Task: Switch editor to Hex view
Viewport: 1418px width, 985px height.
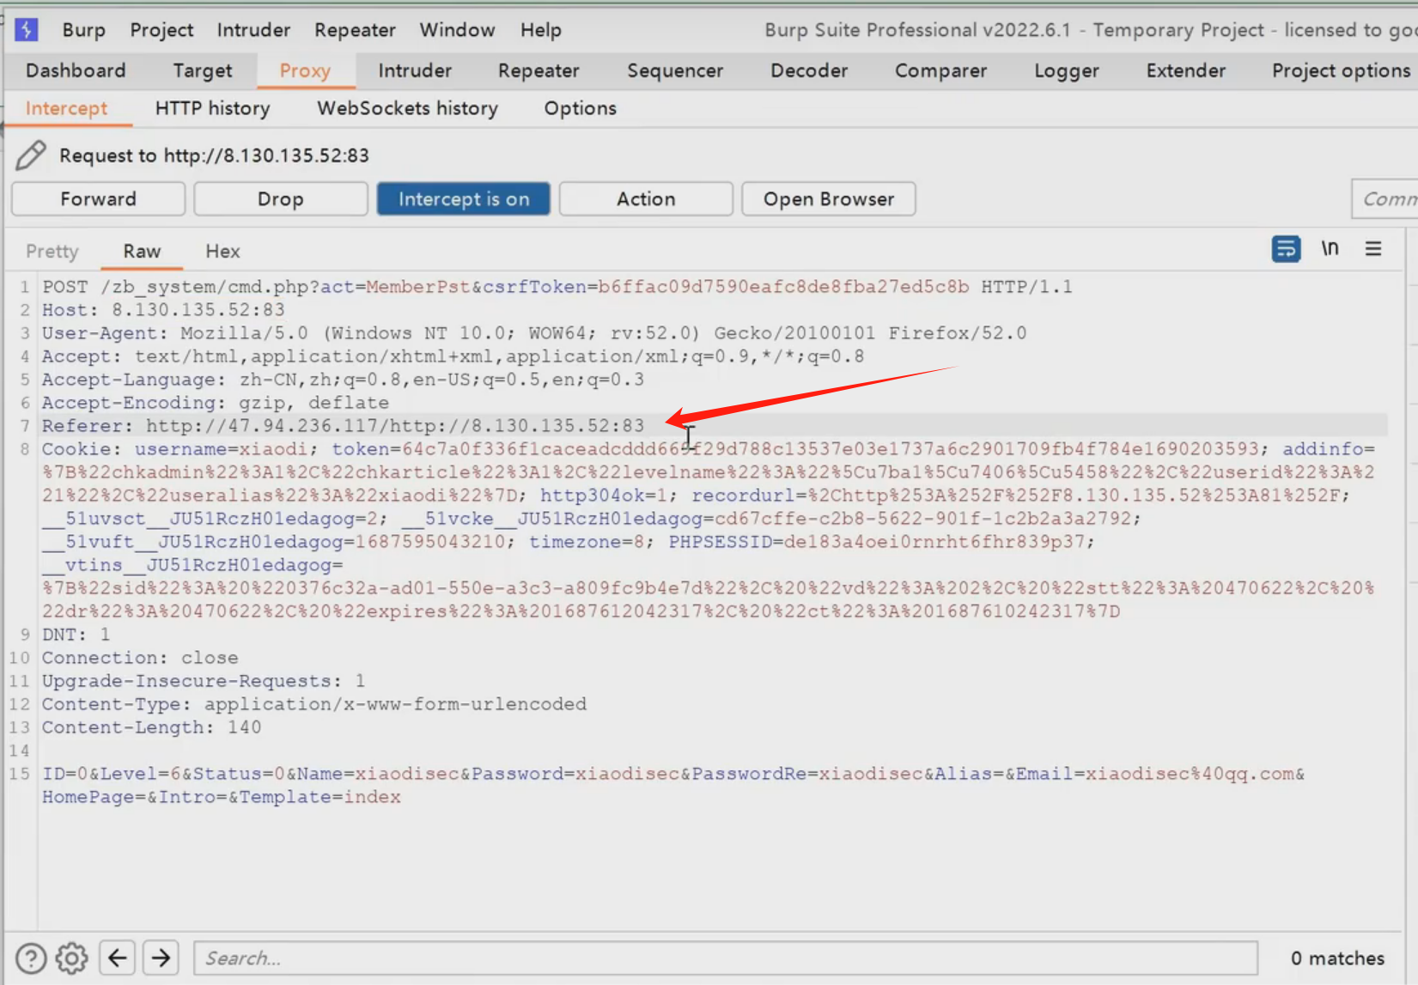Action: click(x=222, y=251)
